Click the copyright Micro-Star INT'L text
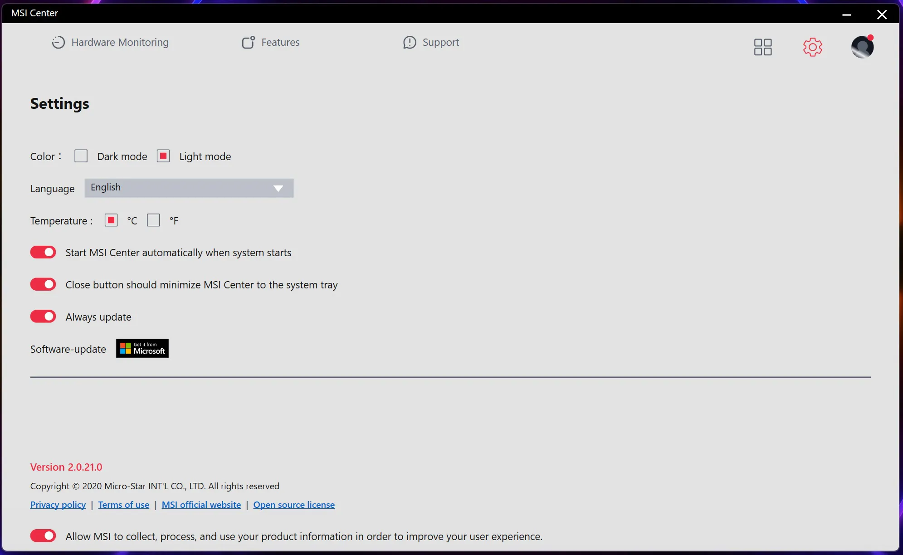The image size is (903, 555). tap(155, 486)
